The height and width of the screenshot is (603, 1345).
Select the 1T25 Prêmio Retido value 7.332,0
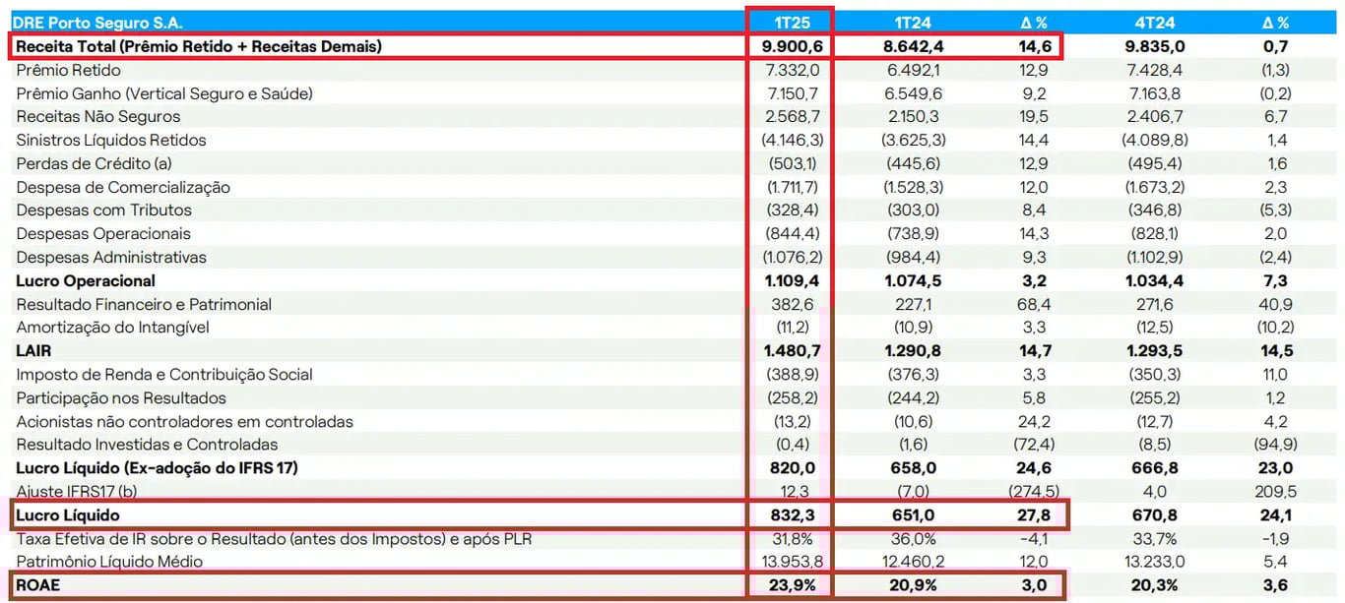point(792,70)
